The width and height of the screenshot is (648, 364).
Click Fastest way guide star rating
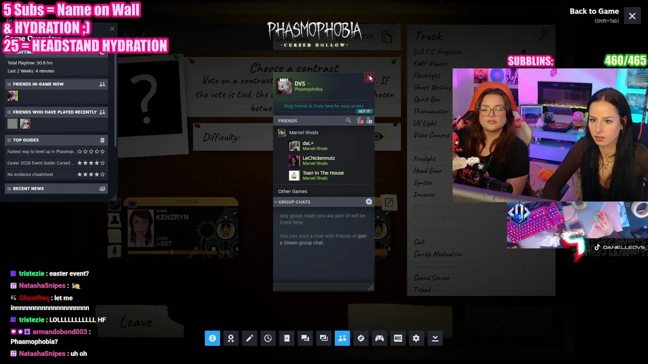[91, 151]
